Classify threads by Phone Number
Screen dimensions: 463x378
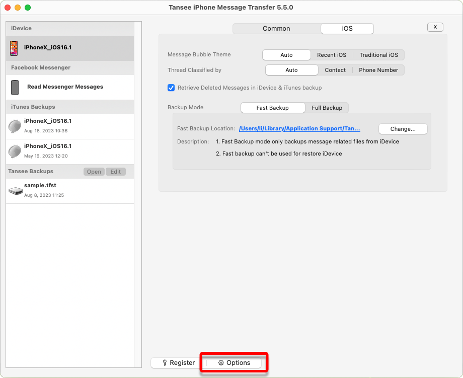tap(378, 70)
